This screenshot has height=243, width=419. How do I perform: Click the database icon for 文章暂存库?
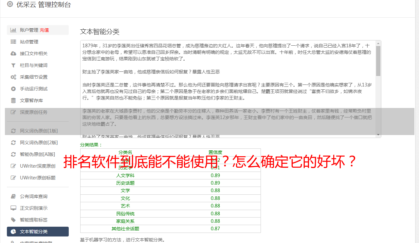[13, 100]
